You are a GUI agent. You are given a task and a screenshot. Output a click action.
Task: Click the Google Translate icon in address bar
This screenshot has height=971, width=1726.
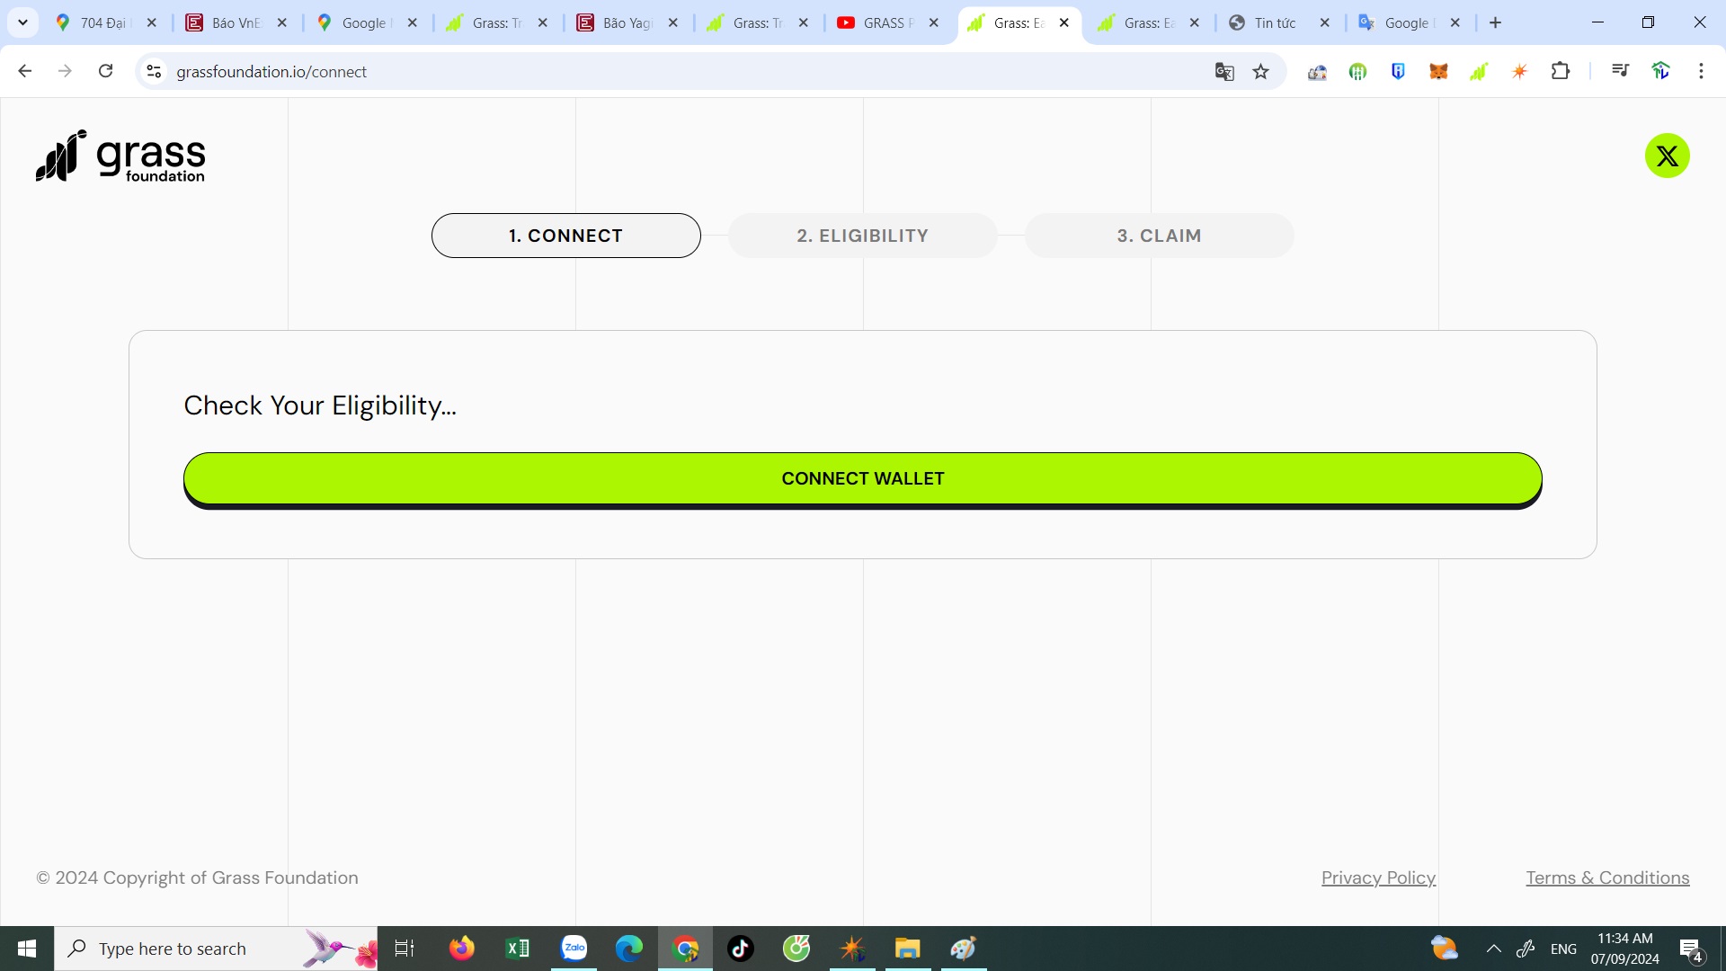pyautogui.click(x=1224, y=72)
